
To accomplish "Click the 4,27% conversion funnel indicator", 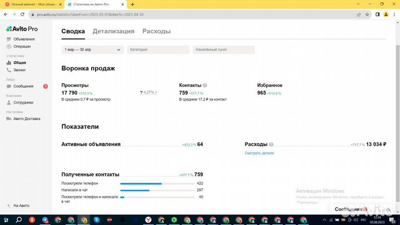I will point(148,92).
